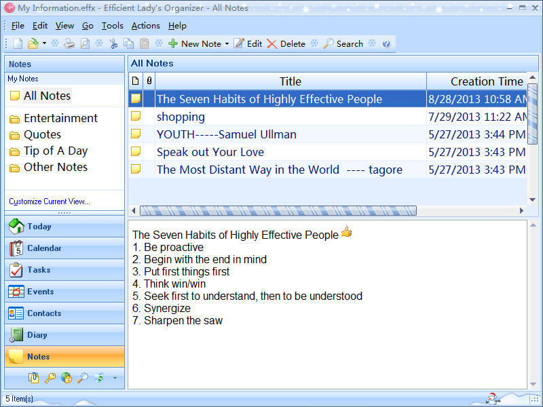543x407 pixels.
Task: Click the Customize Current View link
Action: 49,201
